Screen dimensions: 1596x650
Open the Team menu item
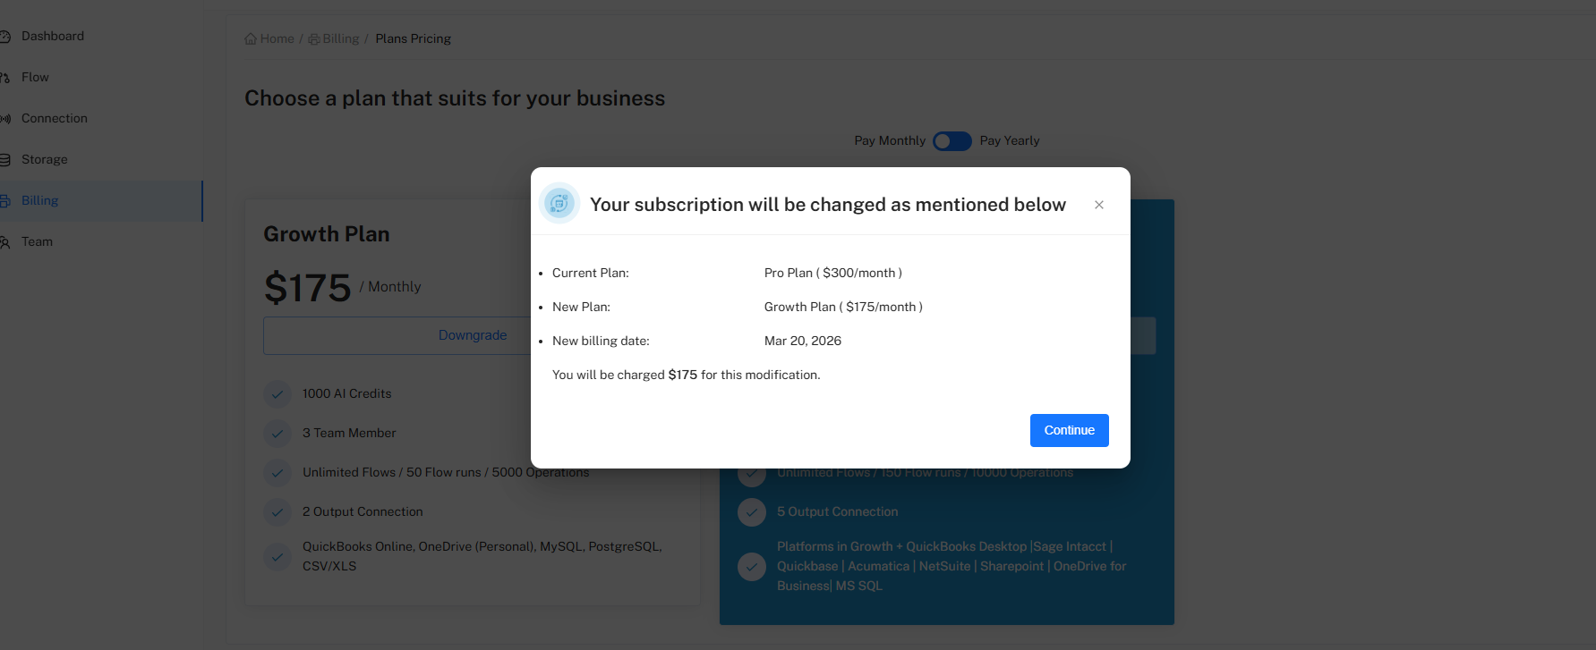(x=37, y=242)
